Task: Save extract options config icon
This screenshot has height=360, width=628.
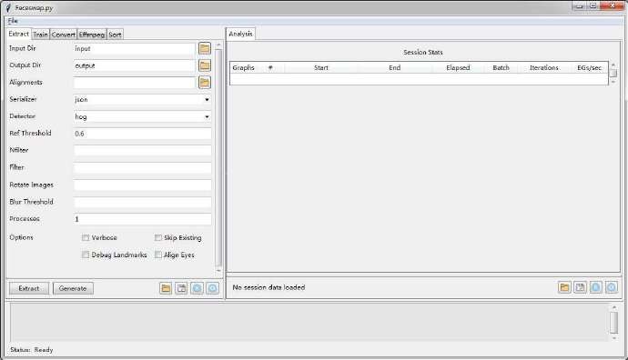Action: point(181,288)
